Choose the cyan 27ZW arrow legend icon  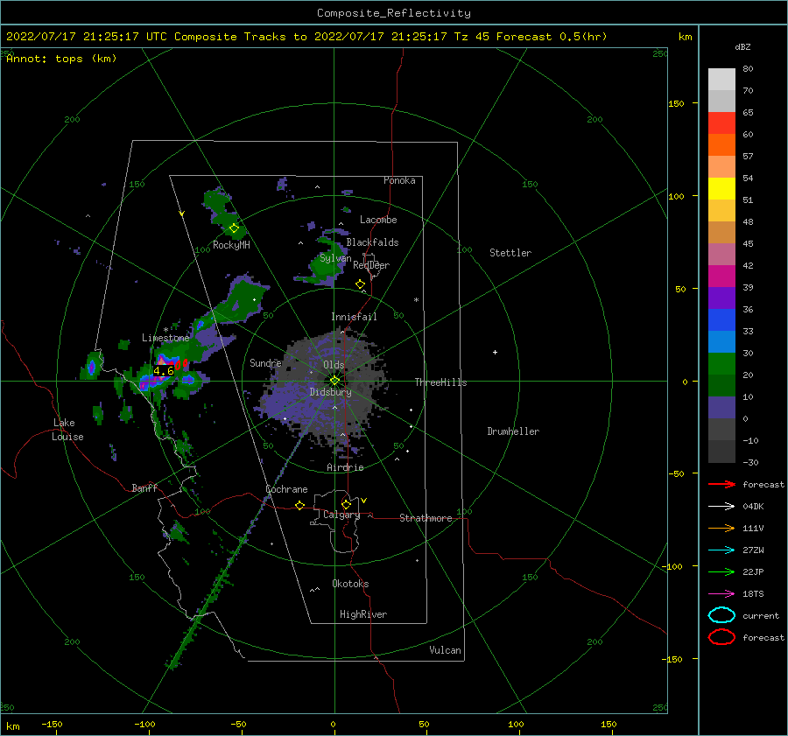pyautogui.click(x=721, y=550)
